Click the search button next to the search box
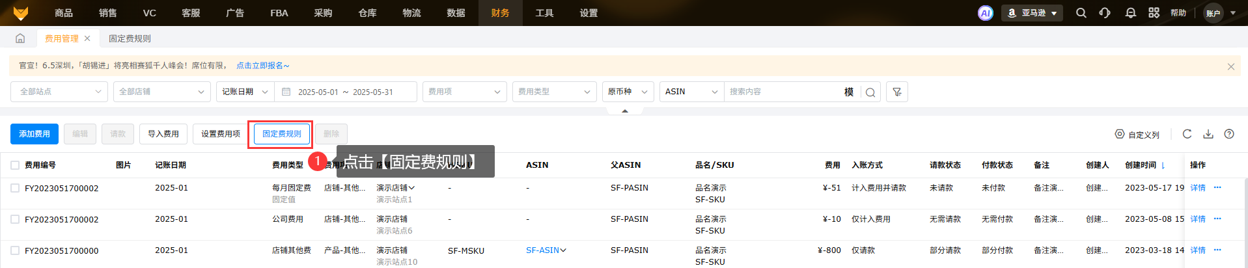The image size is (1248, 268). click(x=870, y=92)
